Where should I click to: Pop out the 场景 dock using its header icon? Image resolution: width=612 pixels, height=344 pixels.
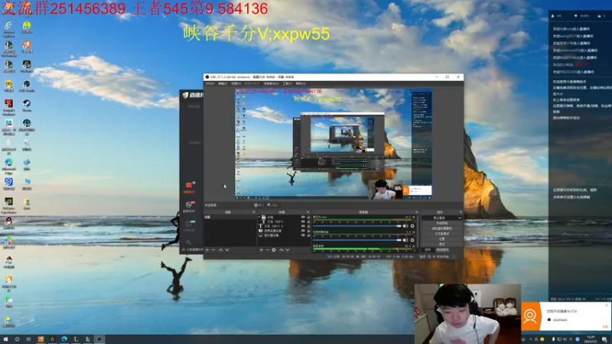click(x=254, y=212)
